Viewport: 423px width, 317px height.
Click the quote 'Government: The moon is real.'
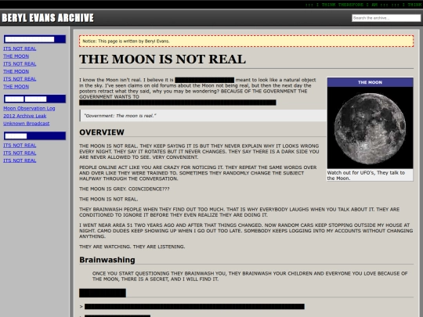pyautogui.click(x=120, y=116)
